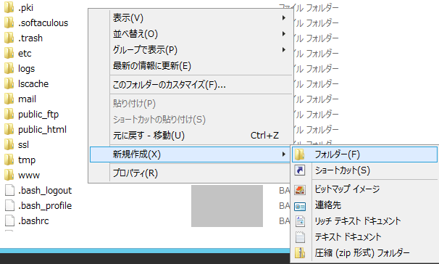Click the .bash_logout file icon

[x=9, y=190]
